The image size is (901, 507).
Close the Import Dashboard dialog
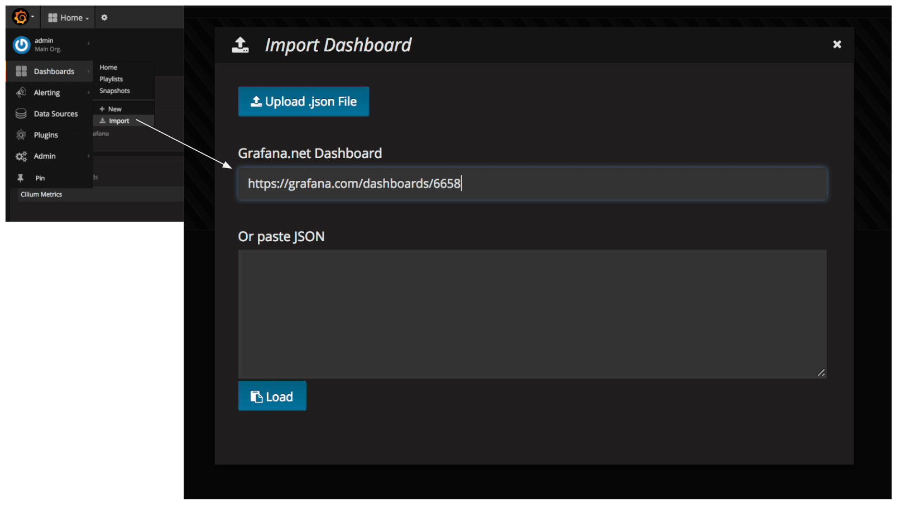pos(837,45)
